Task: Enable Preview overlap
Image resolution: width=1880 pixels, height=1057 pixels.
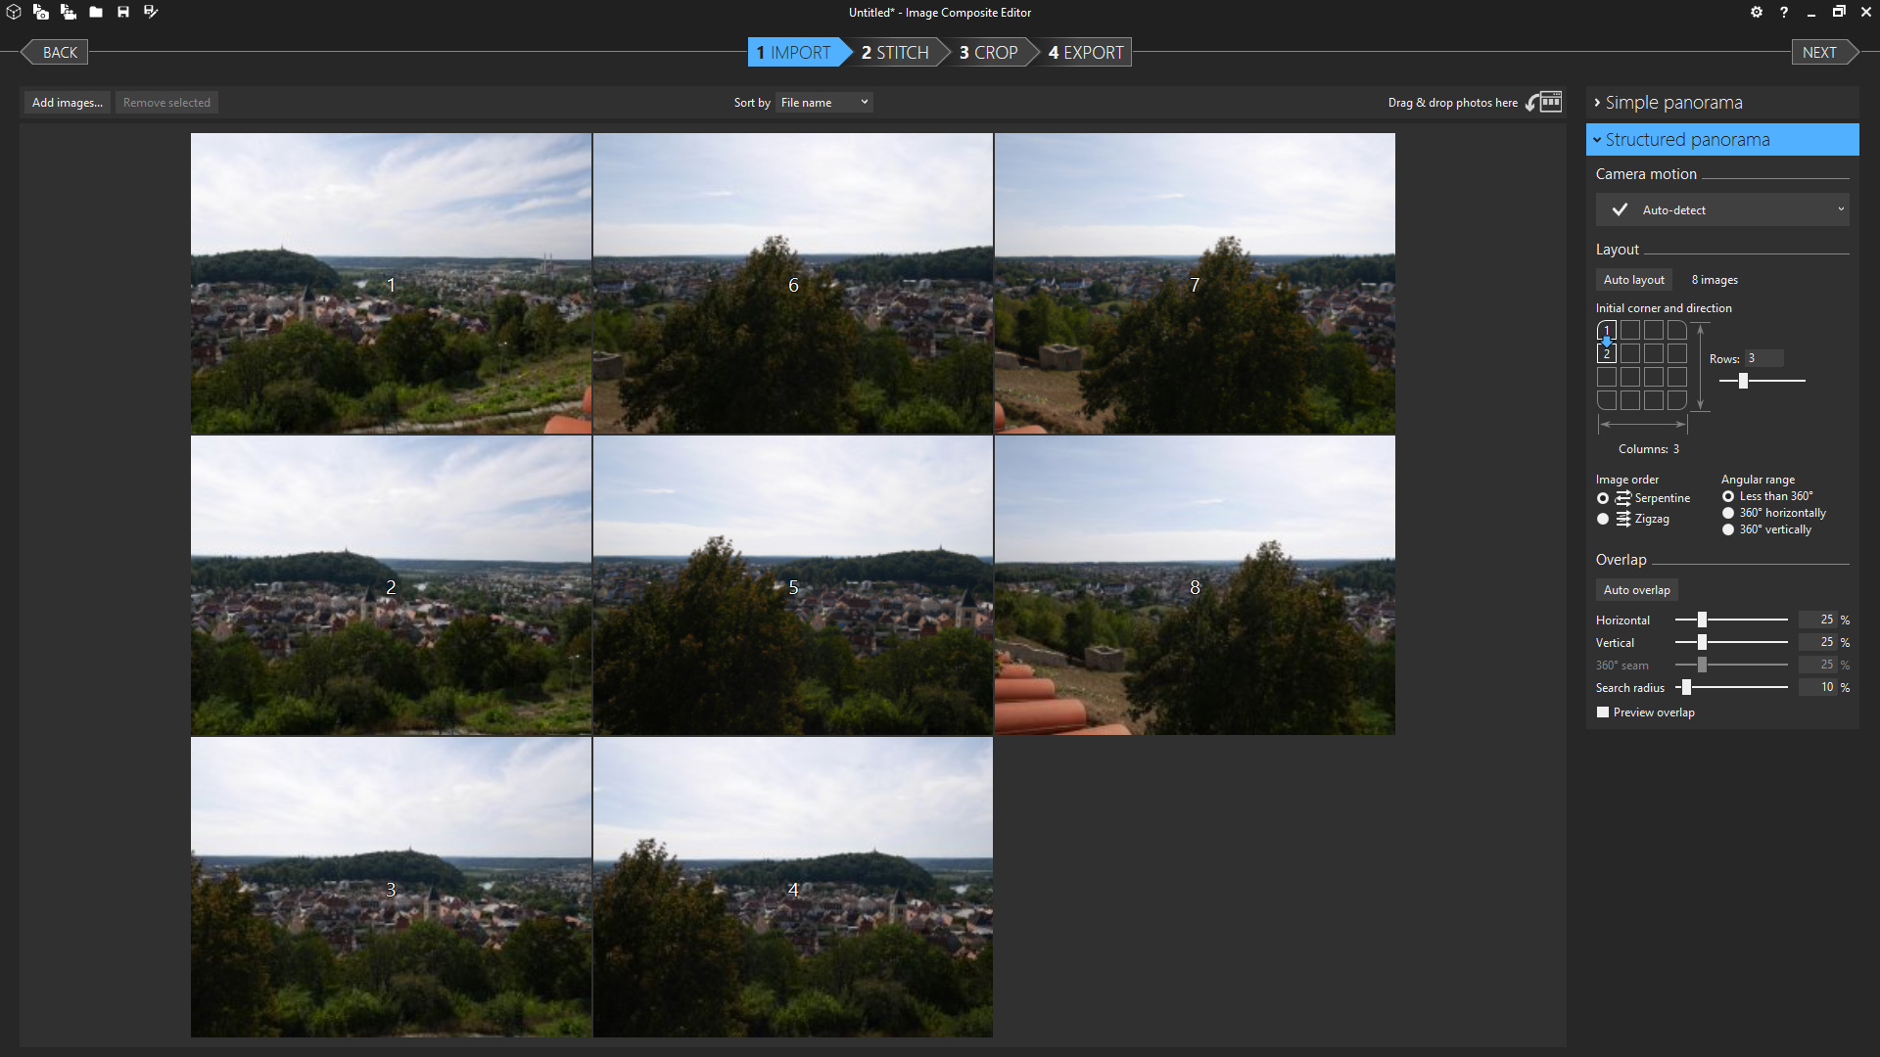Action: coord(1602,712)
